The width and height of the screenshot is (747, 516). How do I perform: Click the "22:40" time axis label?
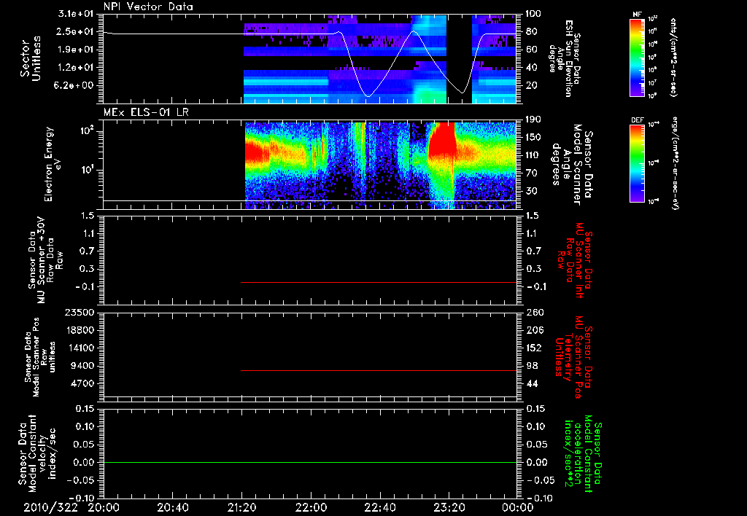pyautogui.click(x=380, y=507)
